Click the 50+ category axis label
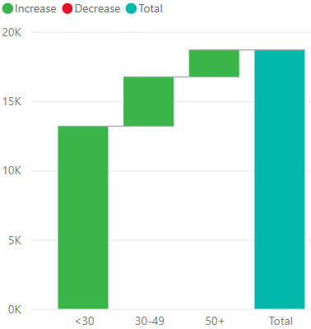The width and height of the screenshot is (311, 329). [215, 321]
